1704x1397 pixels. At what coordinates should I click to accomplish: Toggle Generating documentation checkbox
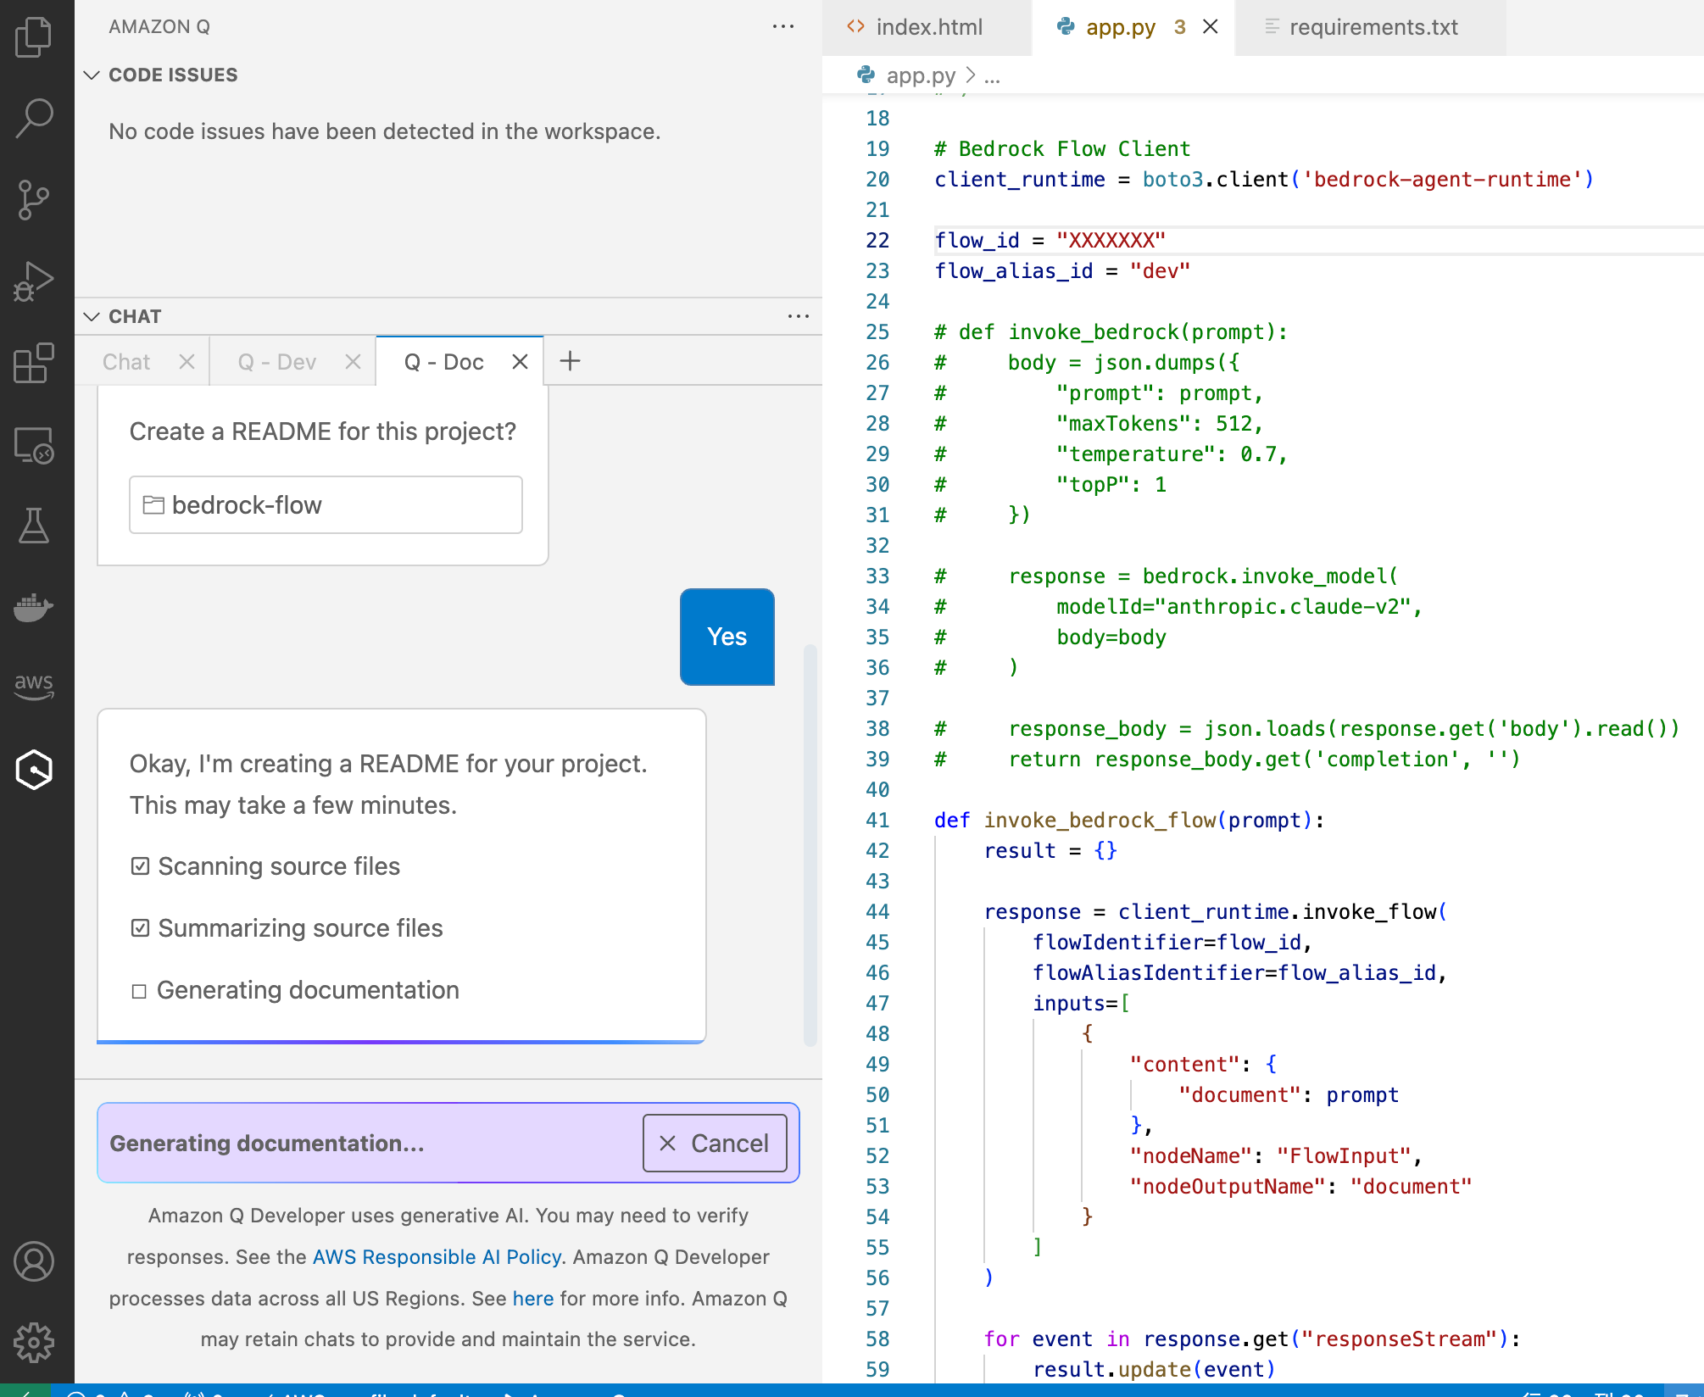tap(139, 991)
